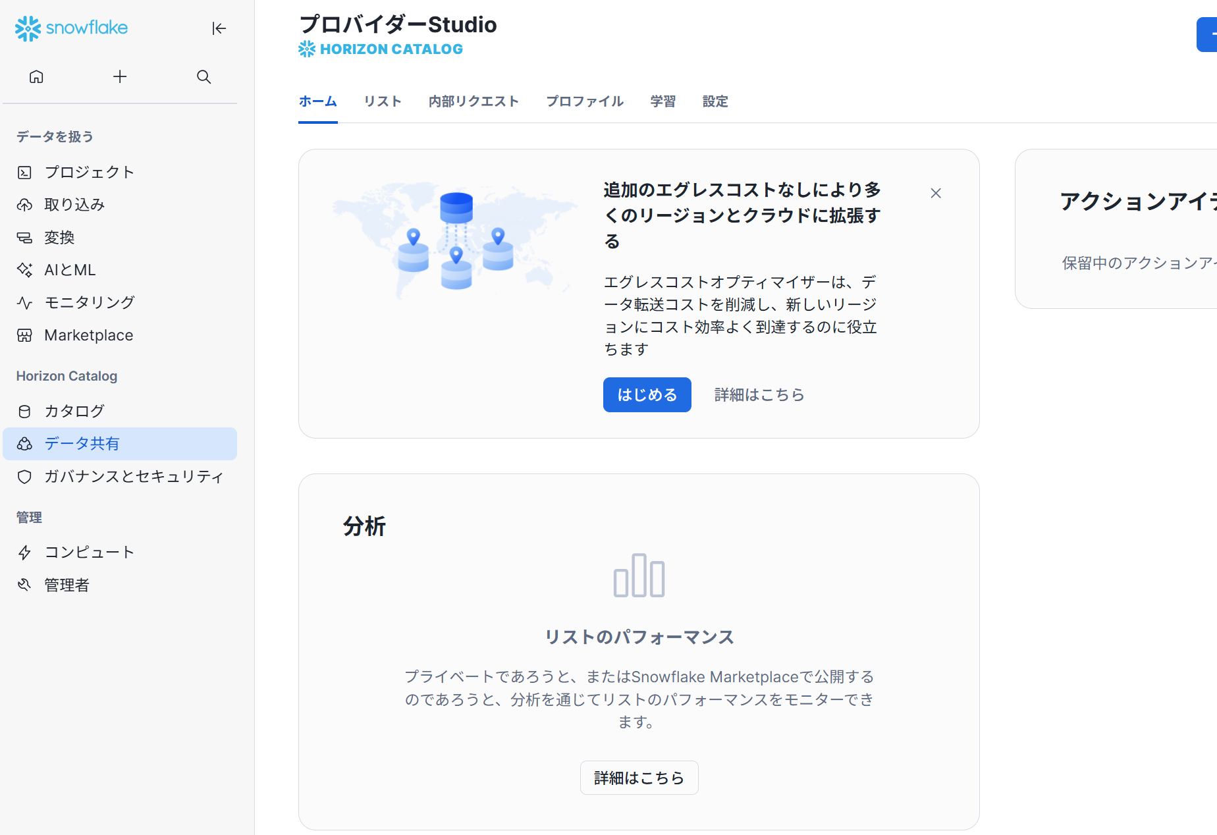This screenshot has width=1217, height=835.
Task: Click the モニタリング pulse icon
Action: coord(24,303)
